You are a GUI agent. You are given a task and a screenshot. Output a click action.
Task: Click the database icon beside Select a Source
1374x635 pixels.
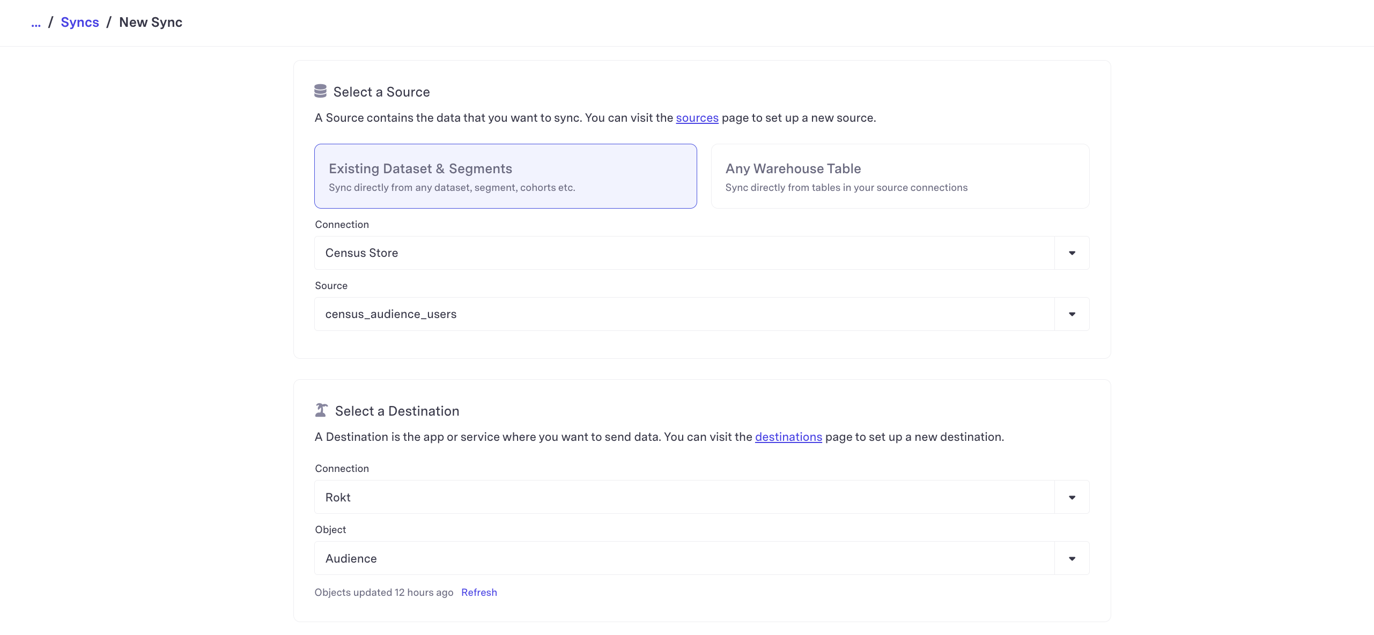click(x=320, y=91)
